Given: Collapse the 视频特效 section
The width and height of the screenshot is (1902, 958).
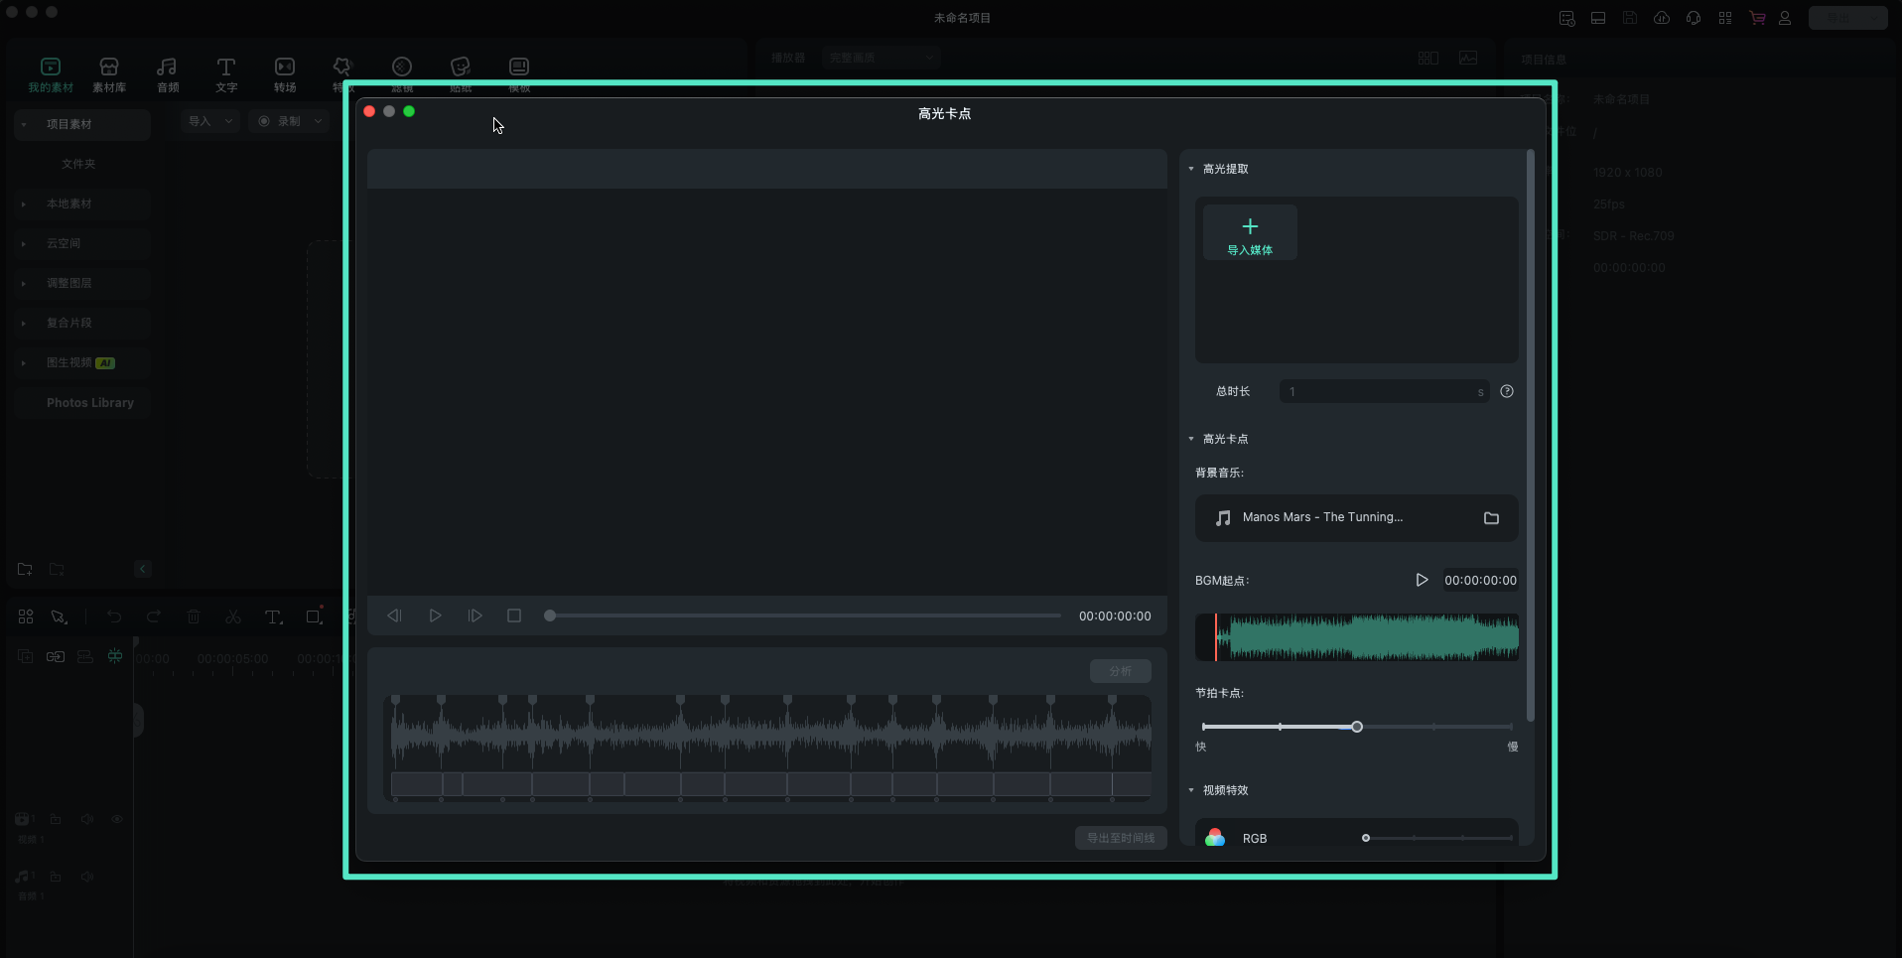Looking at the screenshot, I should 1191,790.
